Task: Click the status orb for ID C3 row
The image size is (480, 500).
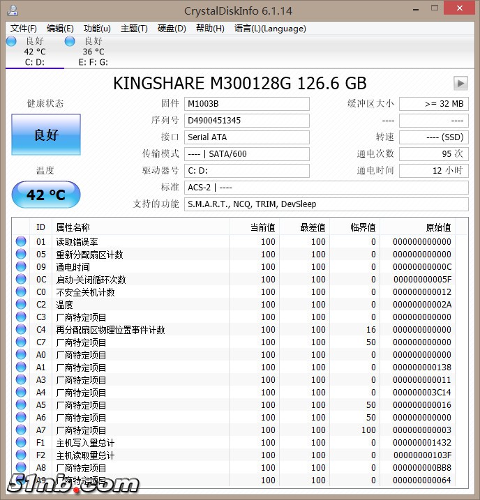Action: (x=21, y=317)
